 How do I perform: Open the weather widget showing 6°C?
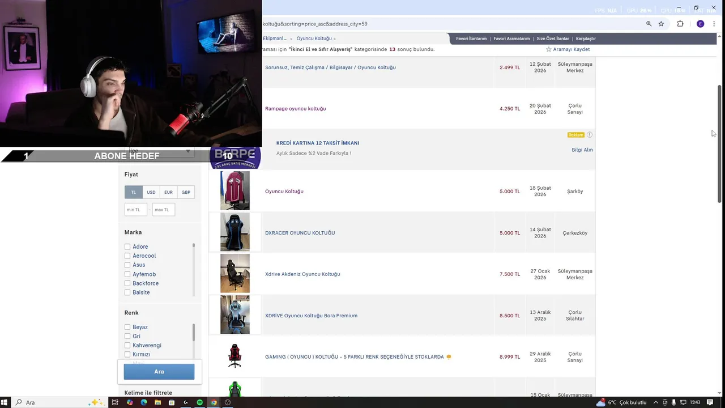(x=621, y=402)
